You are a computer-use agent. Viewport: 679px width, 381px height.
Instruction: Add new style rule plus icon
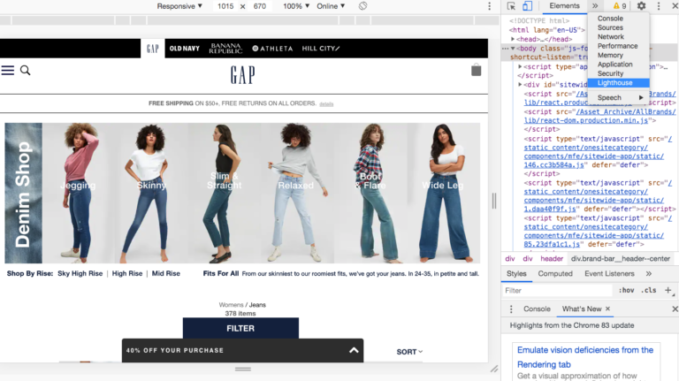(668, 291)
